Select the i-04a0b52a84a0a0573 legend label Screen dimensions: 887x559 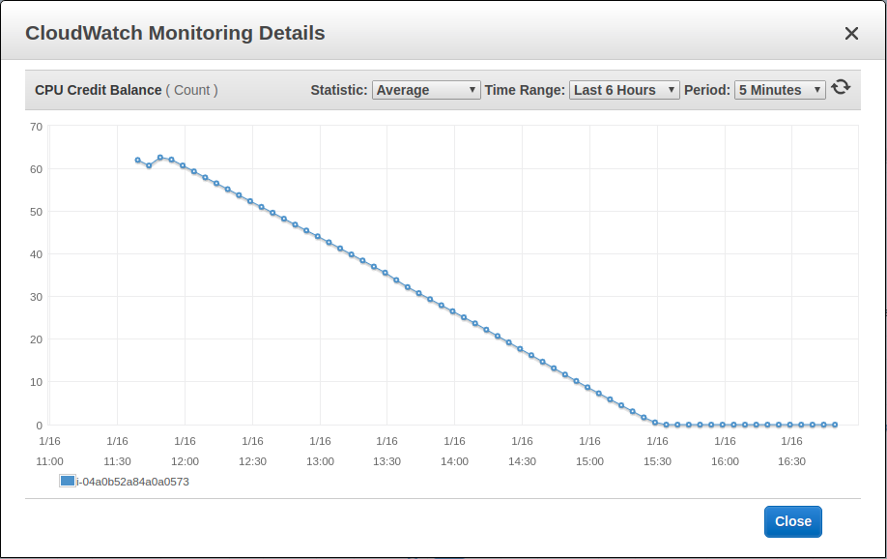point(132,481)
